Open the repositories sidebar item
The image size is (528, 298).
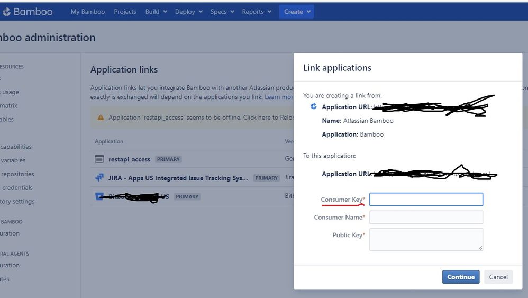click(x=17, y=174)
